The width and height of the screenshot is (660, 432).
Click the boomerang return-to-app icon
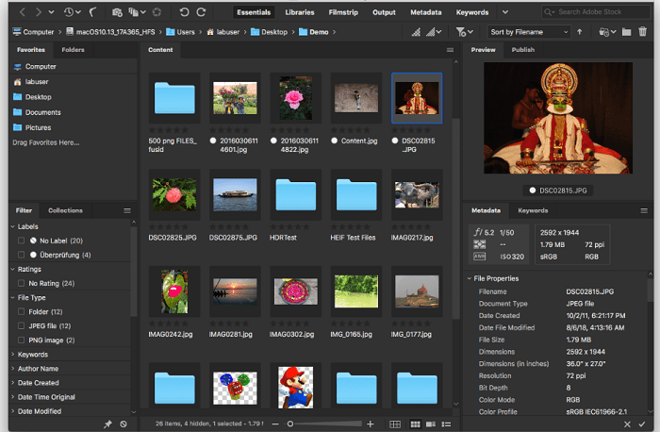93,12
